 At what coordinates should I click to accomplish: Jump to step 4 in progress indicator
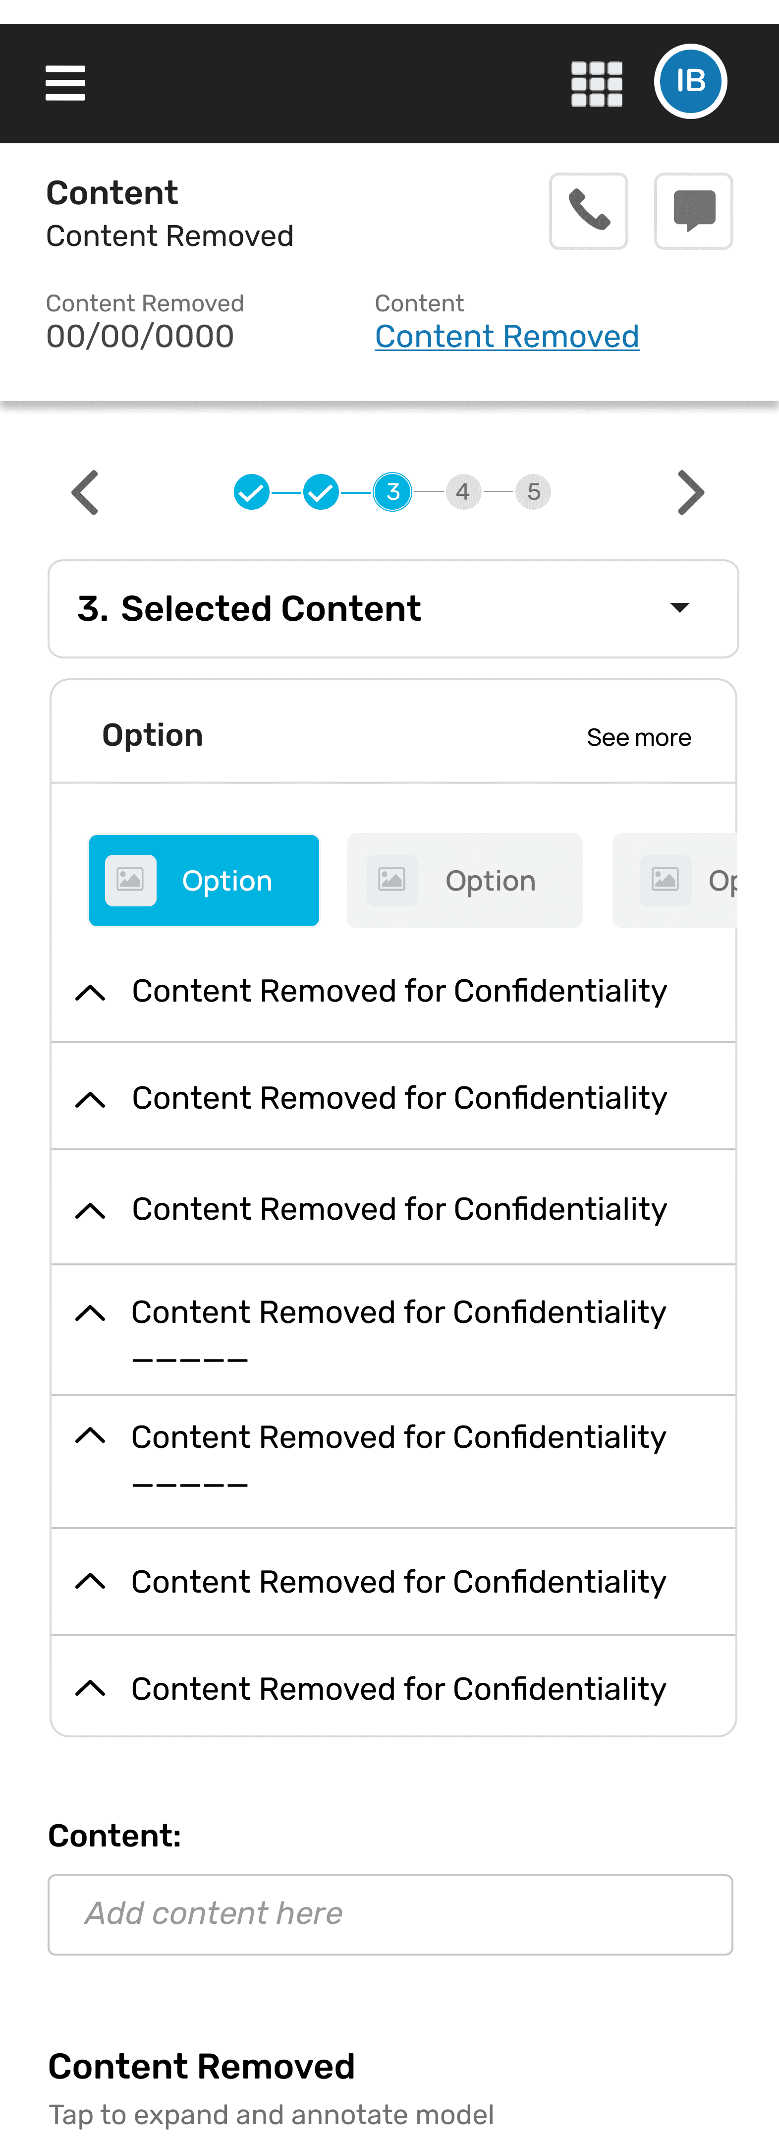click(463, 492)
